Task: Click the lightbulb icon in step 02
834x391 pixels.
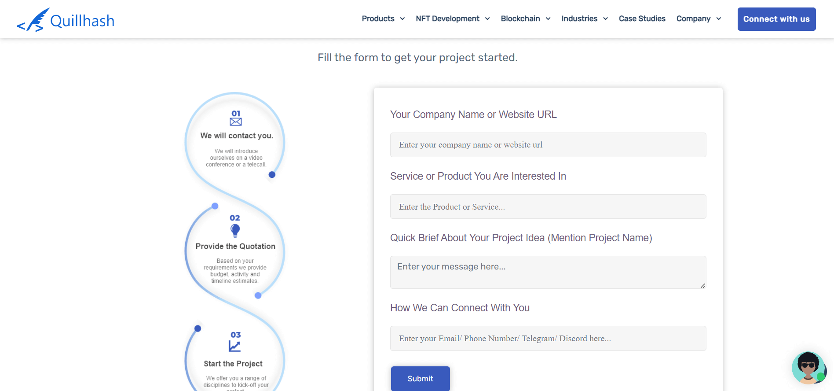Action: click(235, 230)
